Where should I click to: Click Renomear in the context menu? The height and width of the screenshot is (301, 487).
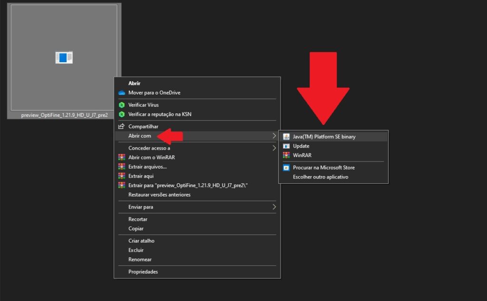point(140,260)
